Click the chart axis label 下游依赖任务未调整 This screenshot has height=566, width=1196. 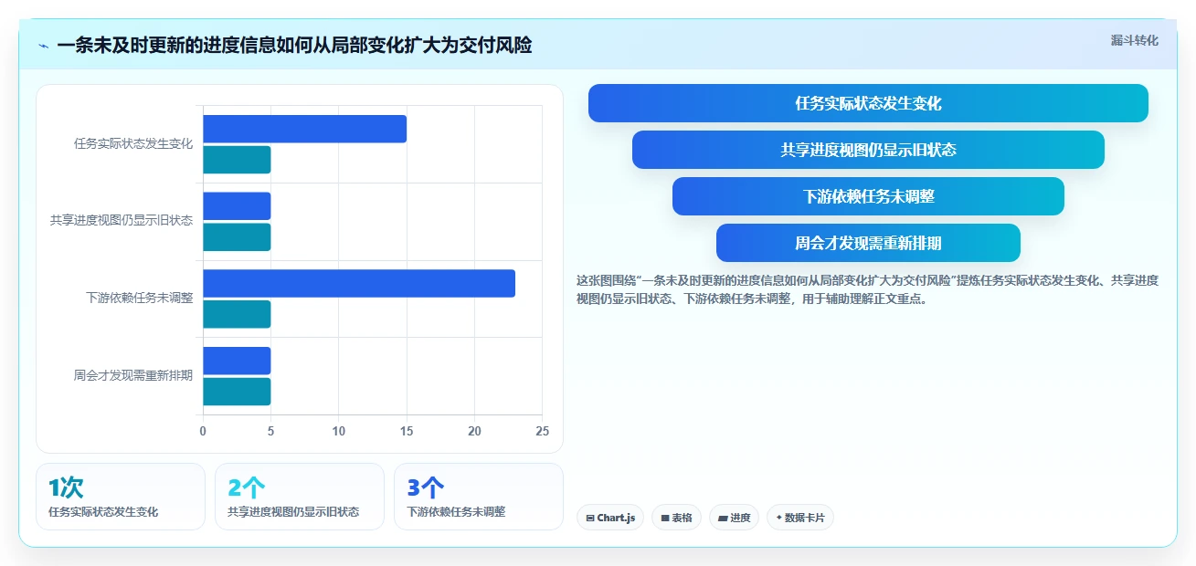pyautogui.click(x=140, y=298)
